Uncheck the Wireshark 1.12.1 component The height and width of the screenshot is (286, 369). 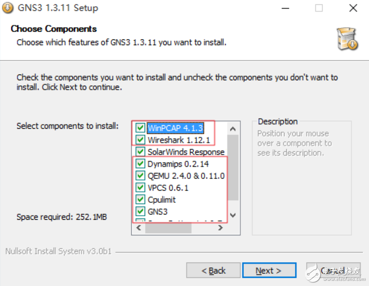140,140
